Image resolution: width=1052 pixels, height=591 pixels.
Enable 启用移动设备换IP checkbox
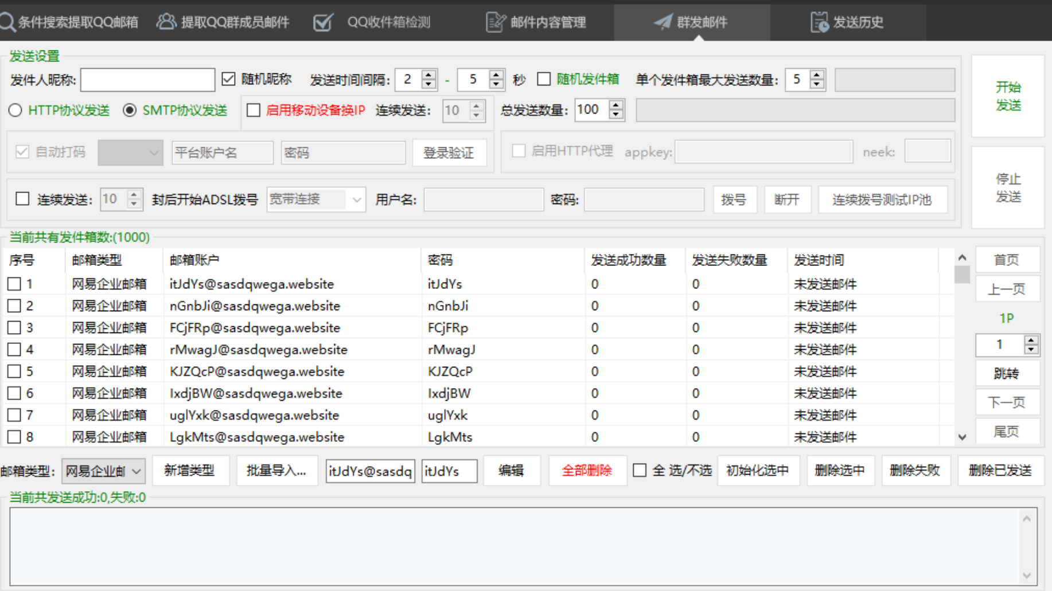(x=254, y=110)
